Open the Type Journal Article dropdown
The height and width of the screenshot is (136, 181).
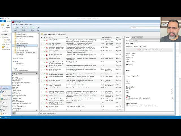(145, 41)
